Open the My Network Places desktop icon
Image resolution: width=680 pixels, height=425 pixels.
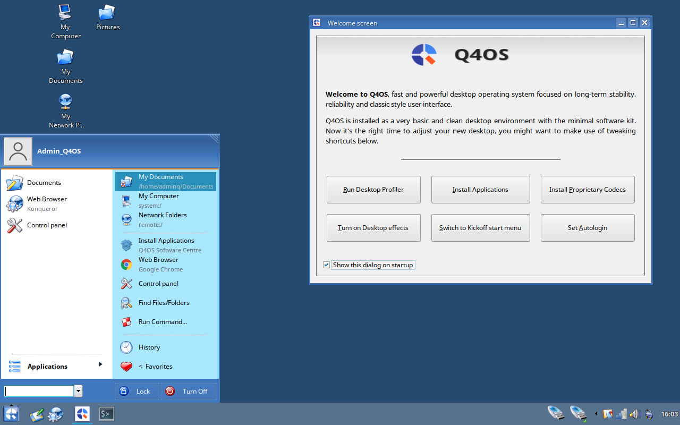(66, 111)
